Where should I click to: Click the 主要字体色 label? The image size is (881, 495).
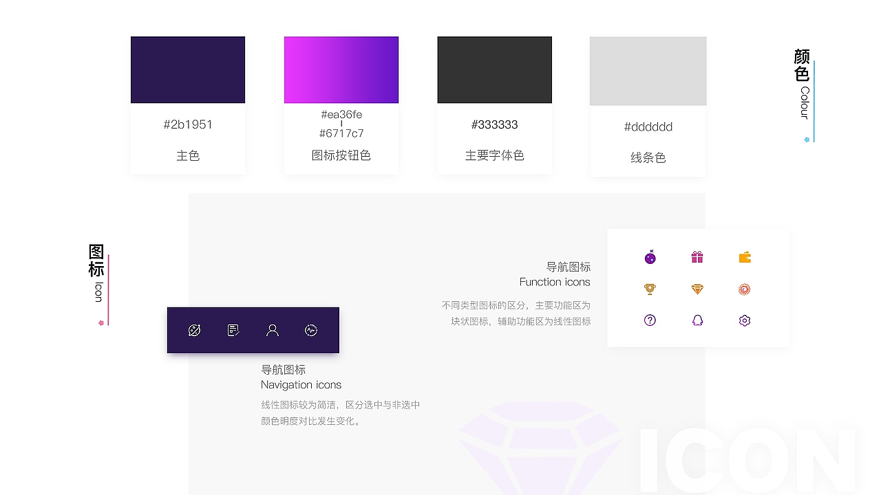click(495, 155)
